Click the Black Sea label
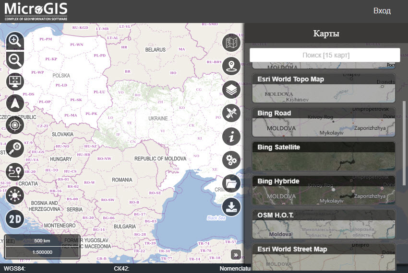The height and width of the screenshot is (273, 408). click(216, 218)
